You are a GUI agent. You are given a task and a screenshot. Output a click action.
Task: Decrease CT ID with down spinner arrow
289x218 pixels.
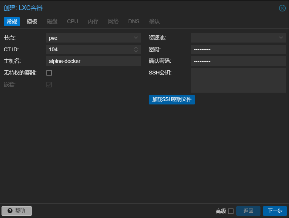[136, 51]
